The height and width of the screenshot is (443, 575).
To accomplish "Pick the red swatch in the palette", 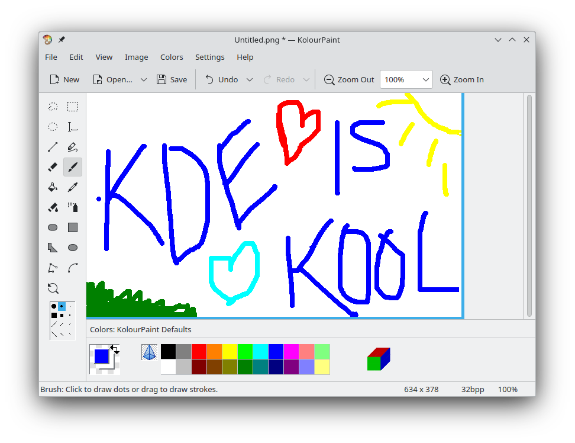I will pyautogui.click(x=199, y=352).
